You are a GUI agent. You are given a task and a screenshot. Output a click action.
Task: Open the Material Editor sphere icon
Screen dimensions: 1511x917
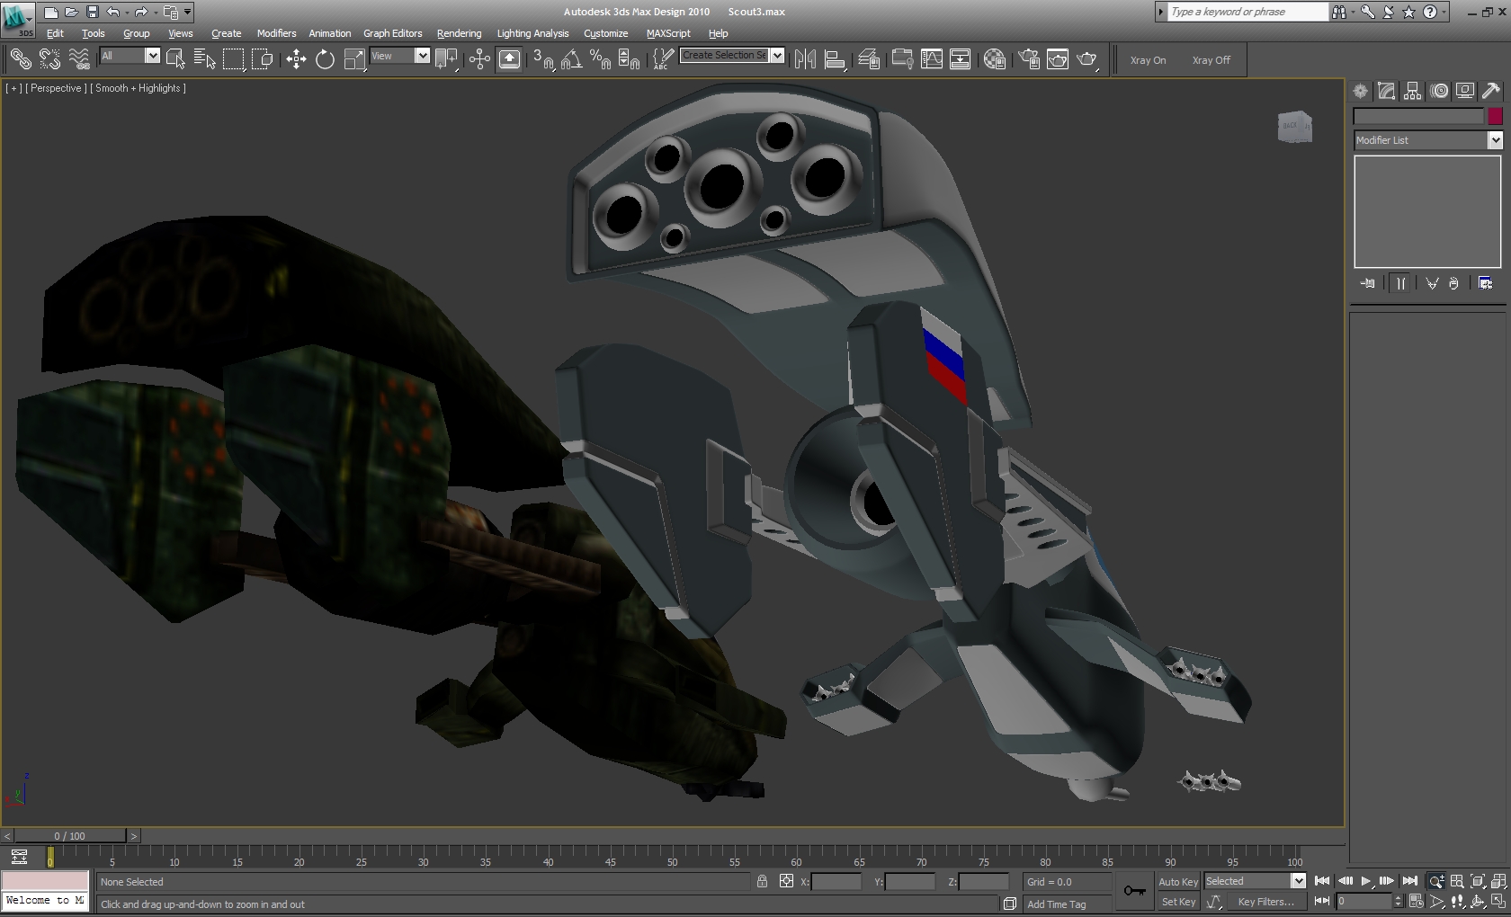click(x=994, y=59)
